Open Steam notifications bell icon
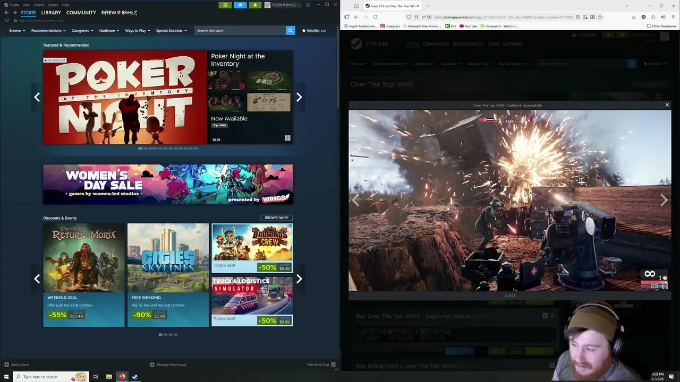Viewport: 680px width, 382px height. pos(255,5)
